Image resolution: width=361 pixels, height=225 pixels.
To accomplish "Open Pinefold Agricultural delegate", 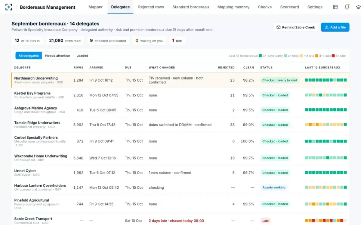I will click(x=32, y=200).
